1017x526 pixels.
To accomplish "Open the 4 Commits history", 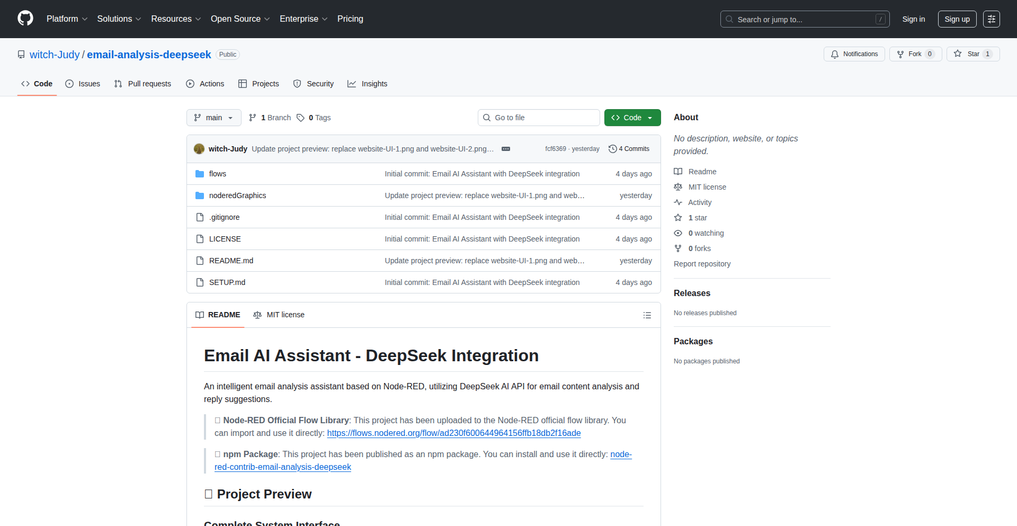I will click(629, 149).
